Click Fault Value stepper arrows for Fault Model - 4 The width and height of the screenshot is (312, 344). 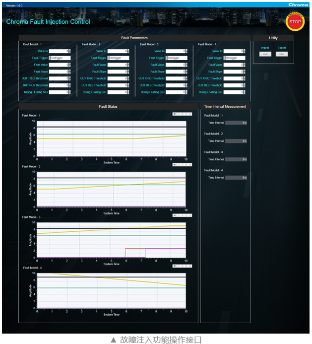[245, 65]
